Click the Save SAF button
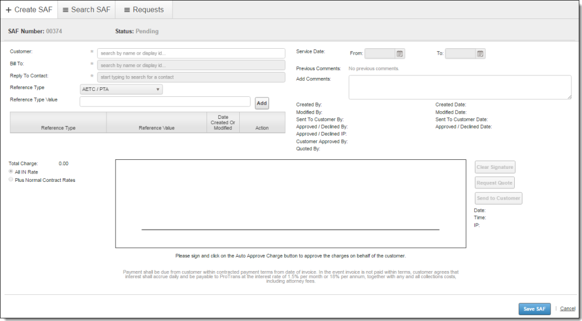Screen dimensions: 582x321 point(534,309)
